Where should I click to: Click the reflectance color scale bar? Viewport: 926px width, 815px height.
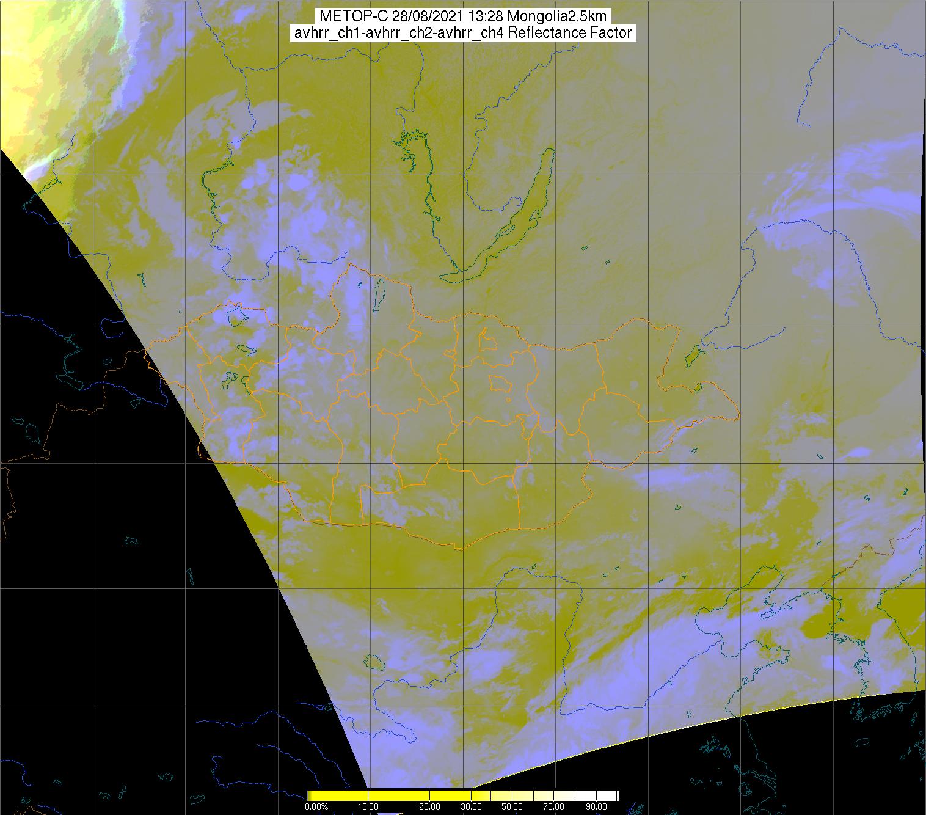pos(463,795)
